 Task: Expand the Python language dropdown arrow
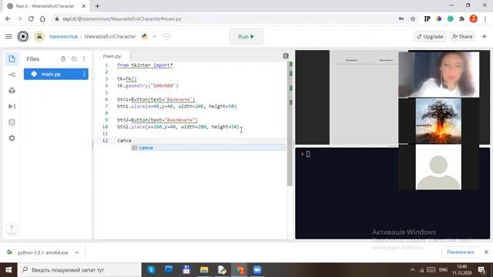(x=154, y=36)
